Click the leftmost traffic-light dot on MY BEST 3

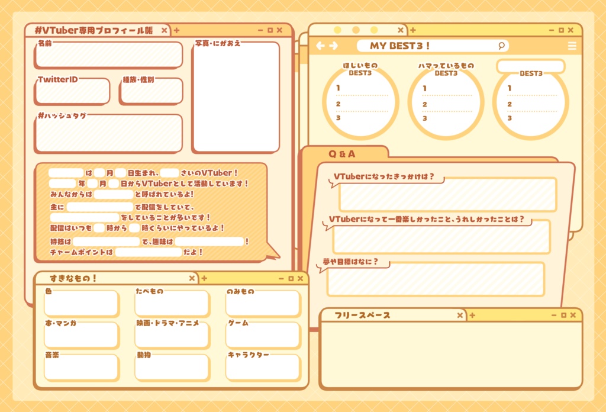click(x=339, y=29)
